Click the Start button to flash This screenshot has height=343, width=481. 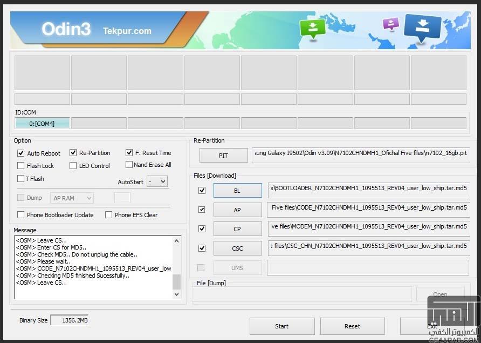coord(282,326)
